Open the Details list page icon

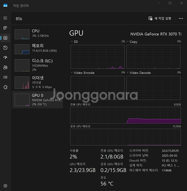(x=5, y=77)
